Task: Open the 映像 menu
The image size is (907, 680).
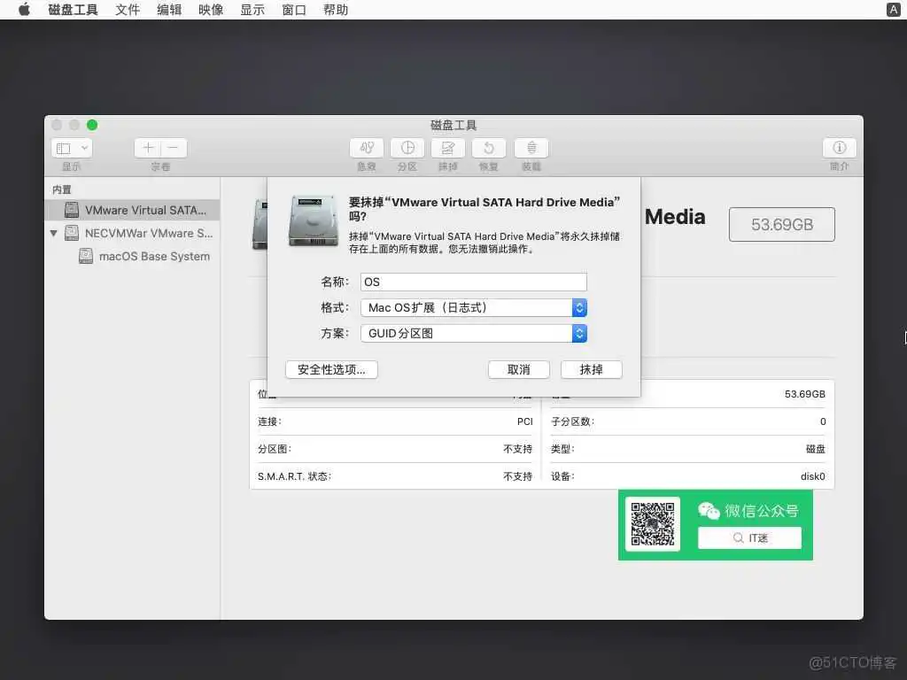Action: tap(211, 10)
